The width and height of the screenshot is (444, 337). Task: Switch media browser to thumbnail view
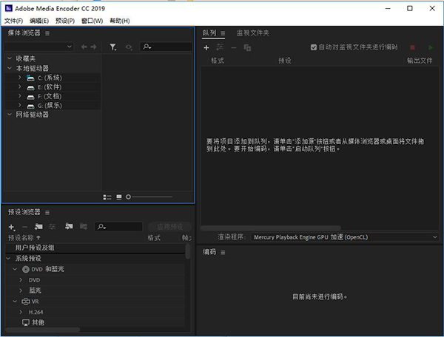118,197
